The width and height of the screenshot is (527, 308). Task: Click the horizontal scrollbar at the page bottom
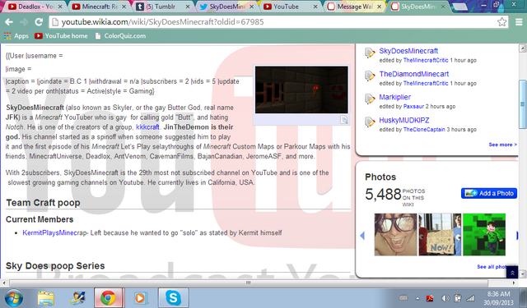pos(248,283)
